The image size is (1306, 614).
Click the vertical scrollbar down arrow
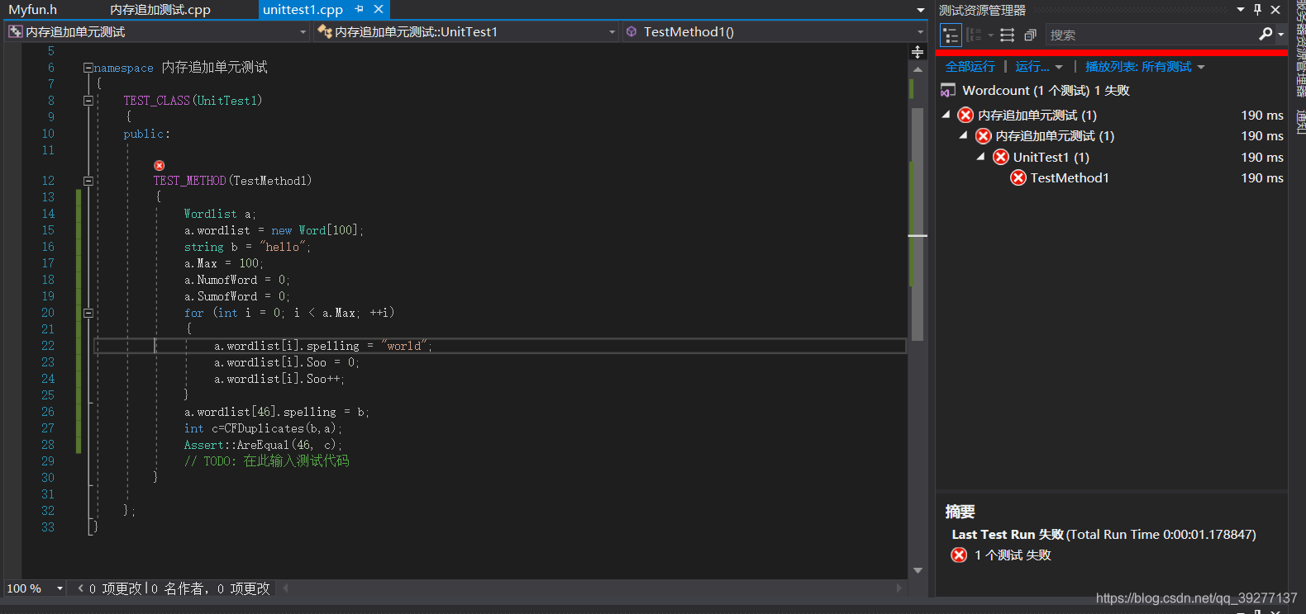[918, 570]
